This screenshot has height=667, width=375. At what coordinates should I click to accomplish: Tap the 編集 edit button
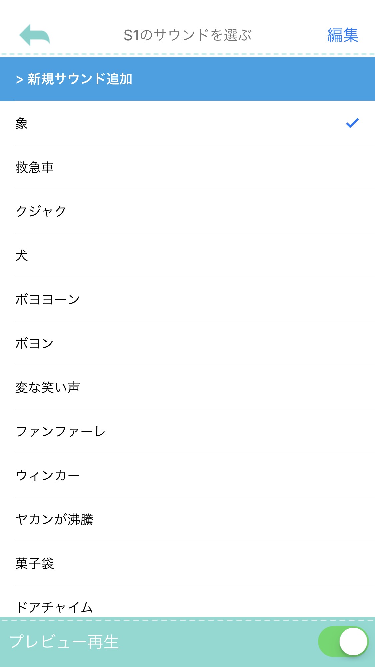[x=342, y=35]
